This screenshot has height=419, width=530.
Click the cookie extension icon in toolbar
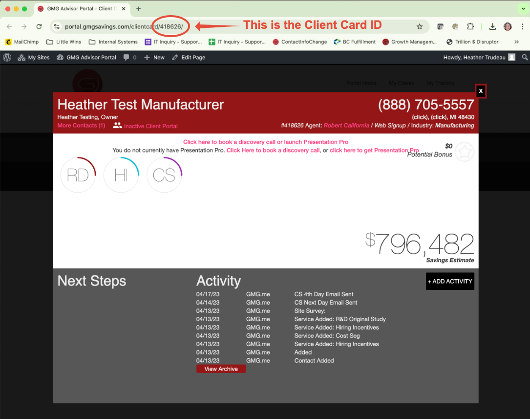455,26
